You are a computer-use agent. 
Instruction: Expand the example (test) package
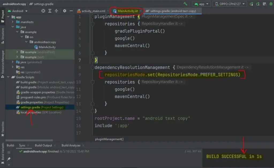click(x=17, y=57)
